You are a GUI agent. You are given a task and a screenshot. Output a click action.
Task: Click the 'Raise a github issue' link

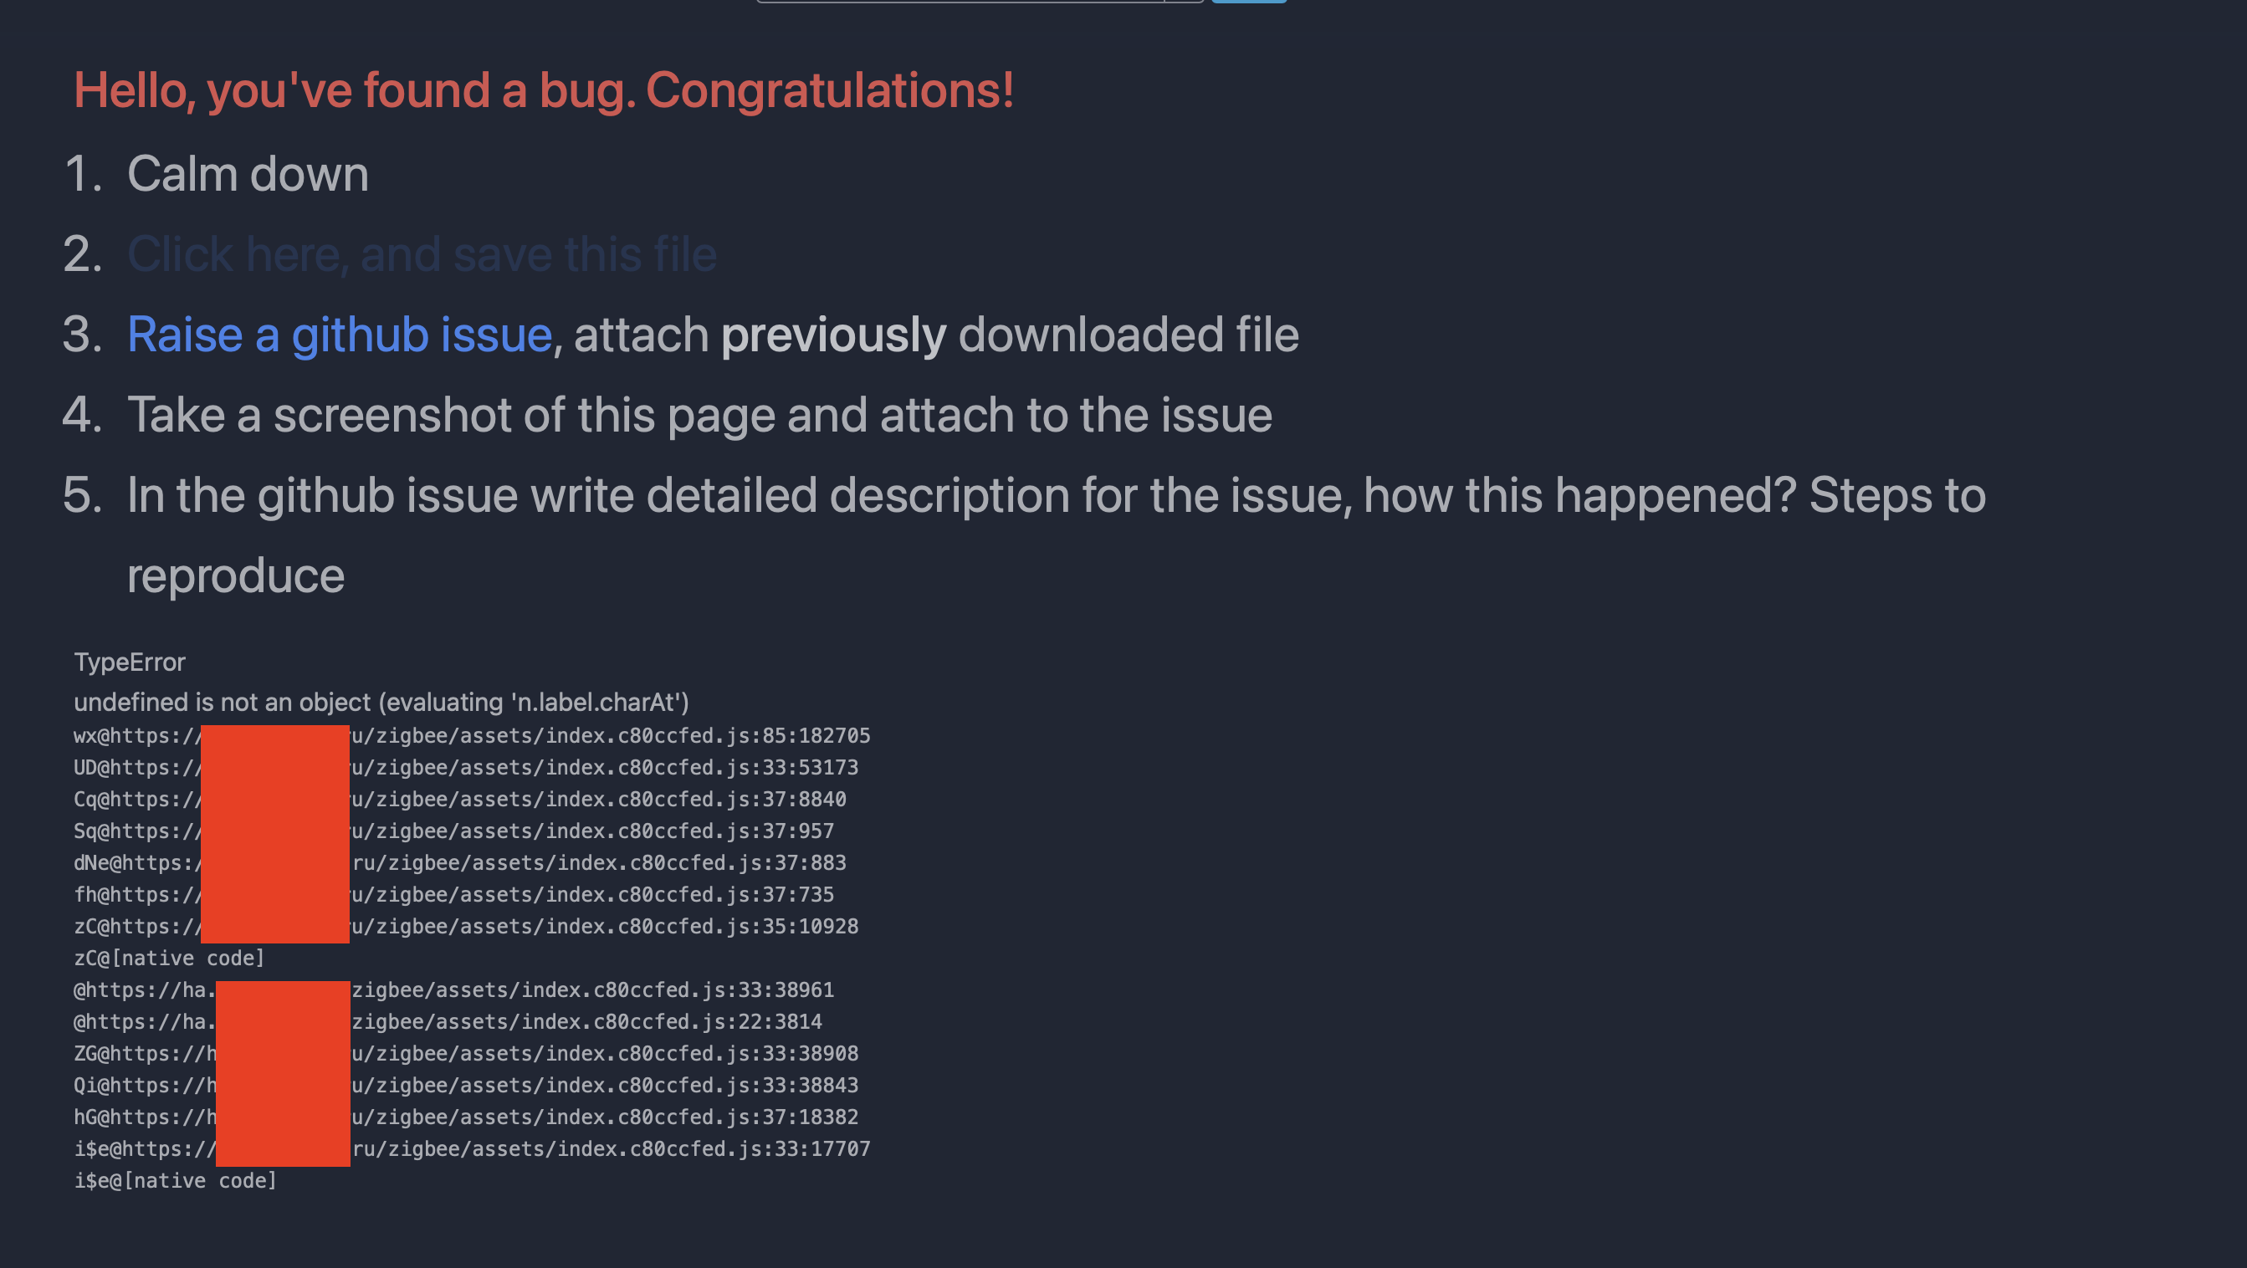click(339, 334)
